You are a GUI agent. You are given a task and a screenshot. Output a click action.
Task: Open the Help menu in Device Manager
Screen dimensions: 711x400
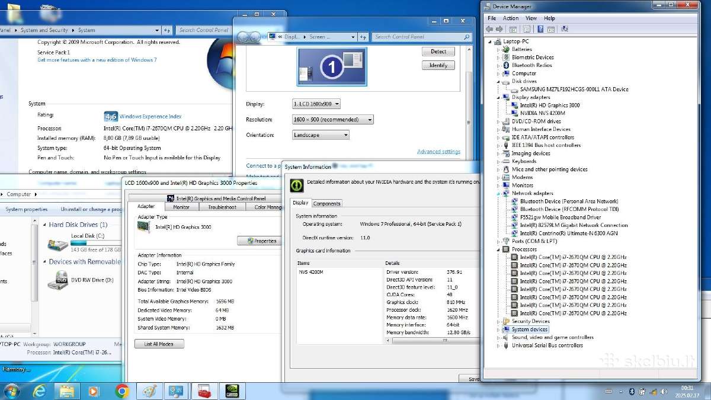[x=550, y=18]
